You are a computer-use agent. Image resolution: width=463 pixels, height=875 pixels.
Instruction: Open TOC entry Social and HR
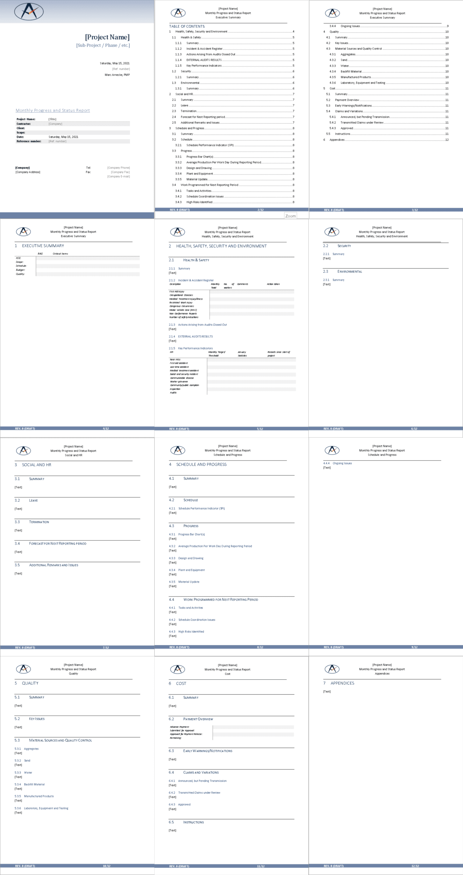[x=231, y=94]
